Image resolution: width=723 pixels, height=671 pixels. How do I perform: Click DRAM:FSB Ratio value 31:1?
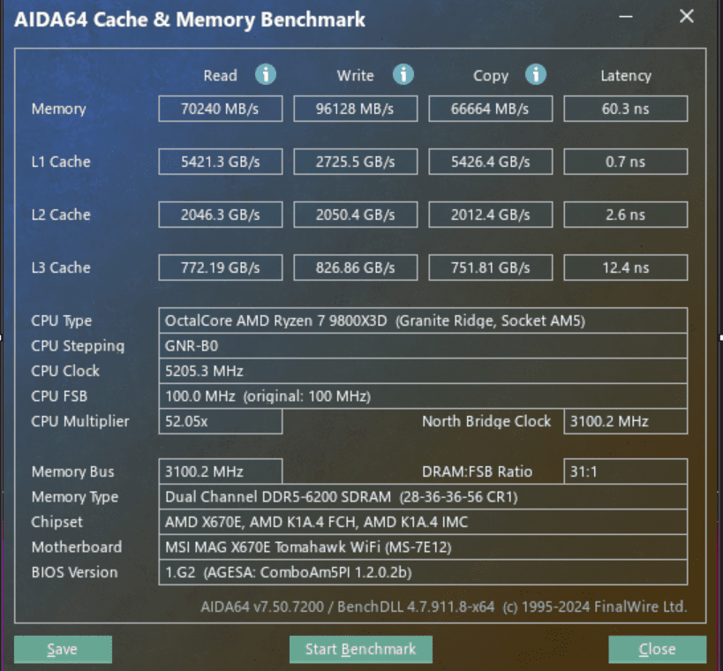pos(626,471)
